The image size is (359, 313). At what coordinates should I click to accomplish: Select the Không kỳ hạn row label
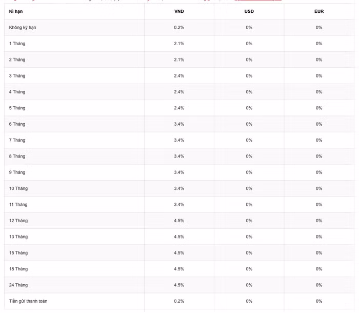pyautogui.click(x=23, y=28)
